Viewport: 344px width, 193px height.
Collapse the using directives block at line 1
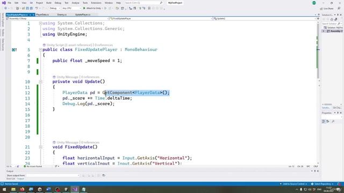pos(41,23)
